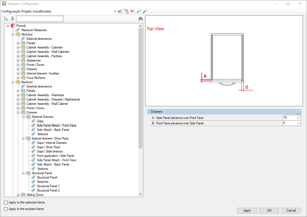The height and width of the screenshot is (217, 307).
Task: Open the B - Front Face advance value dropdown
Action: pyautogui.click(x=298, y=123)
